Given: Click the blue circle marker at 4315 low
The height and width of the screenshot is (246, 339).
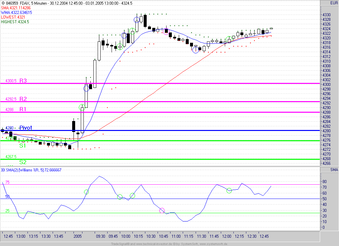Looking at the screenshot, I should click(195, 50).
